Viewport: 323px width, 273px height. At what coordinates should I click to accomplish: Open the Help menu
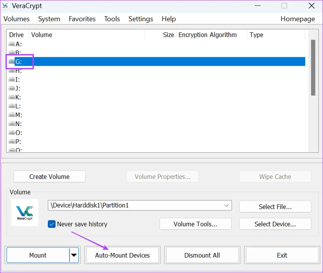tap(169, 19)
